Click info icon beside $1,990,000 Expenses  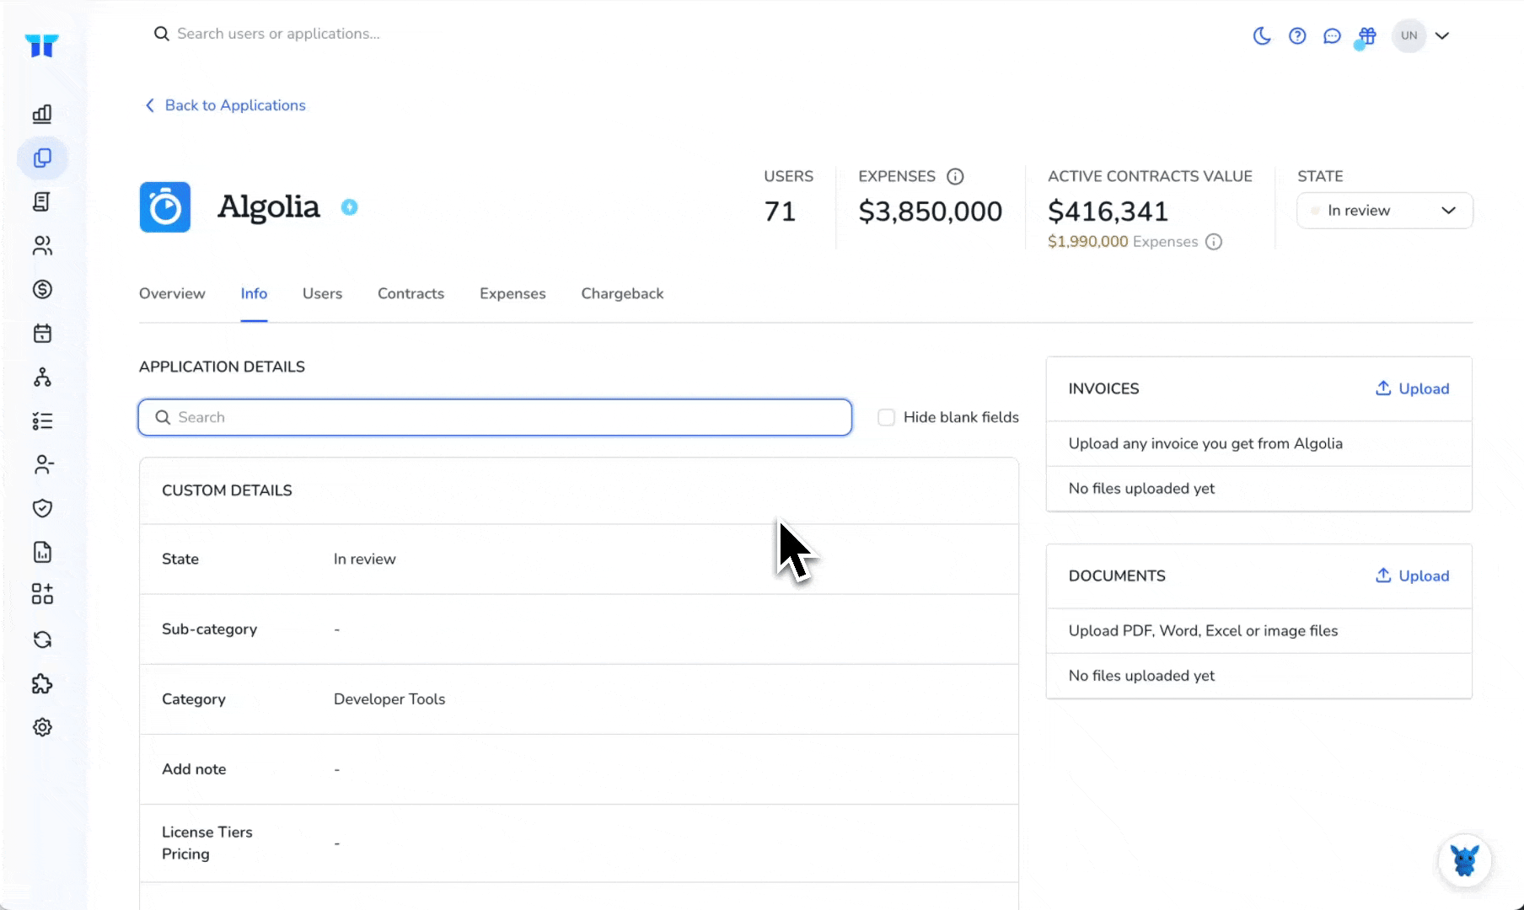click(x=1214, y=242)
